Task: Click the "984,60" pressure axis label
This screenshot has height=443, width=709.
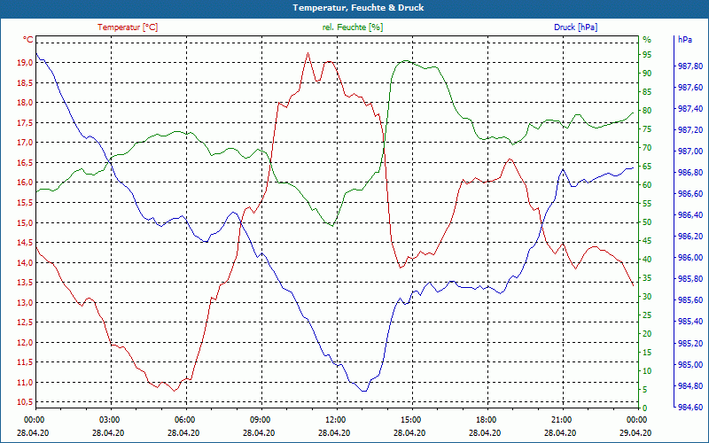Action: tap(690, 408)
